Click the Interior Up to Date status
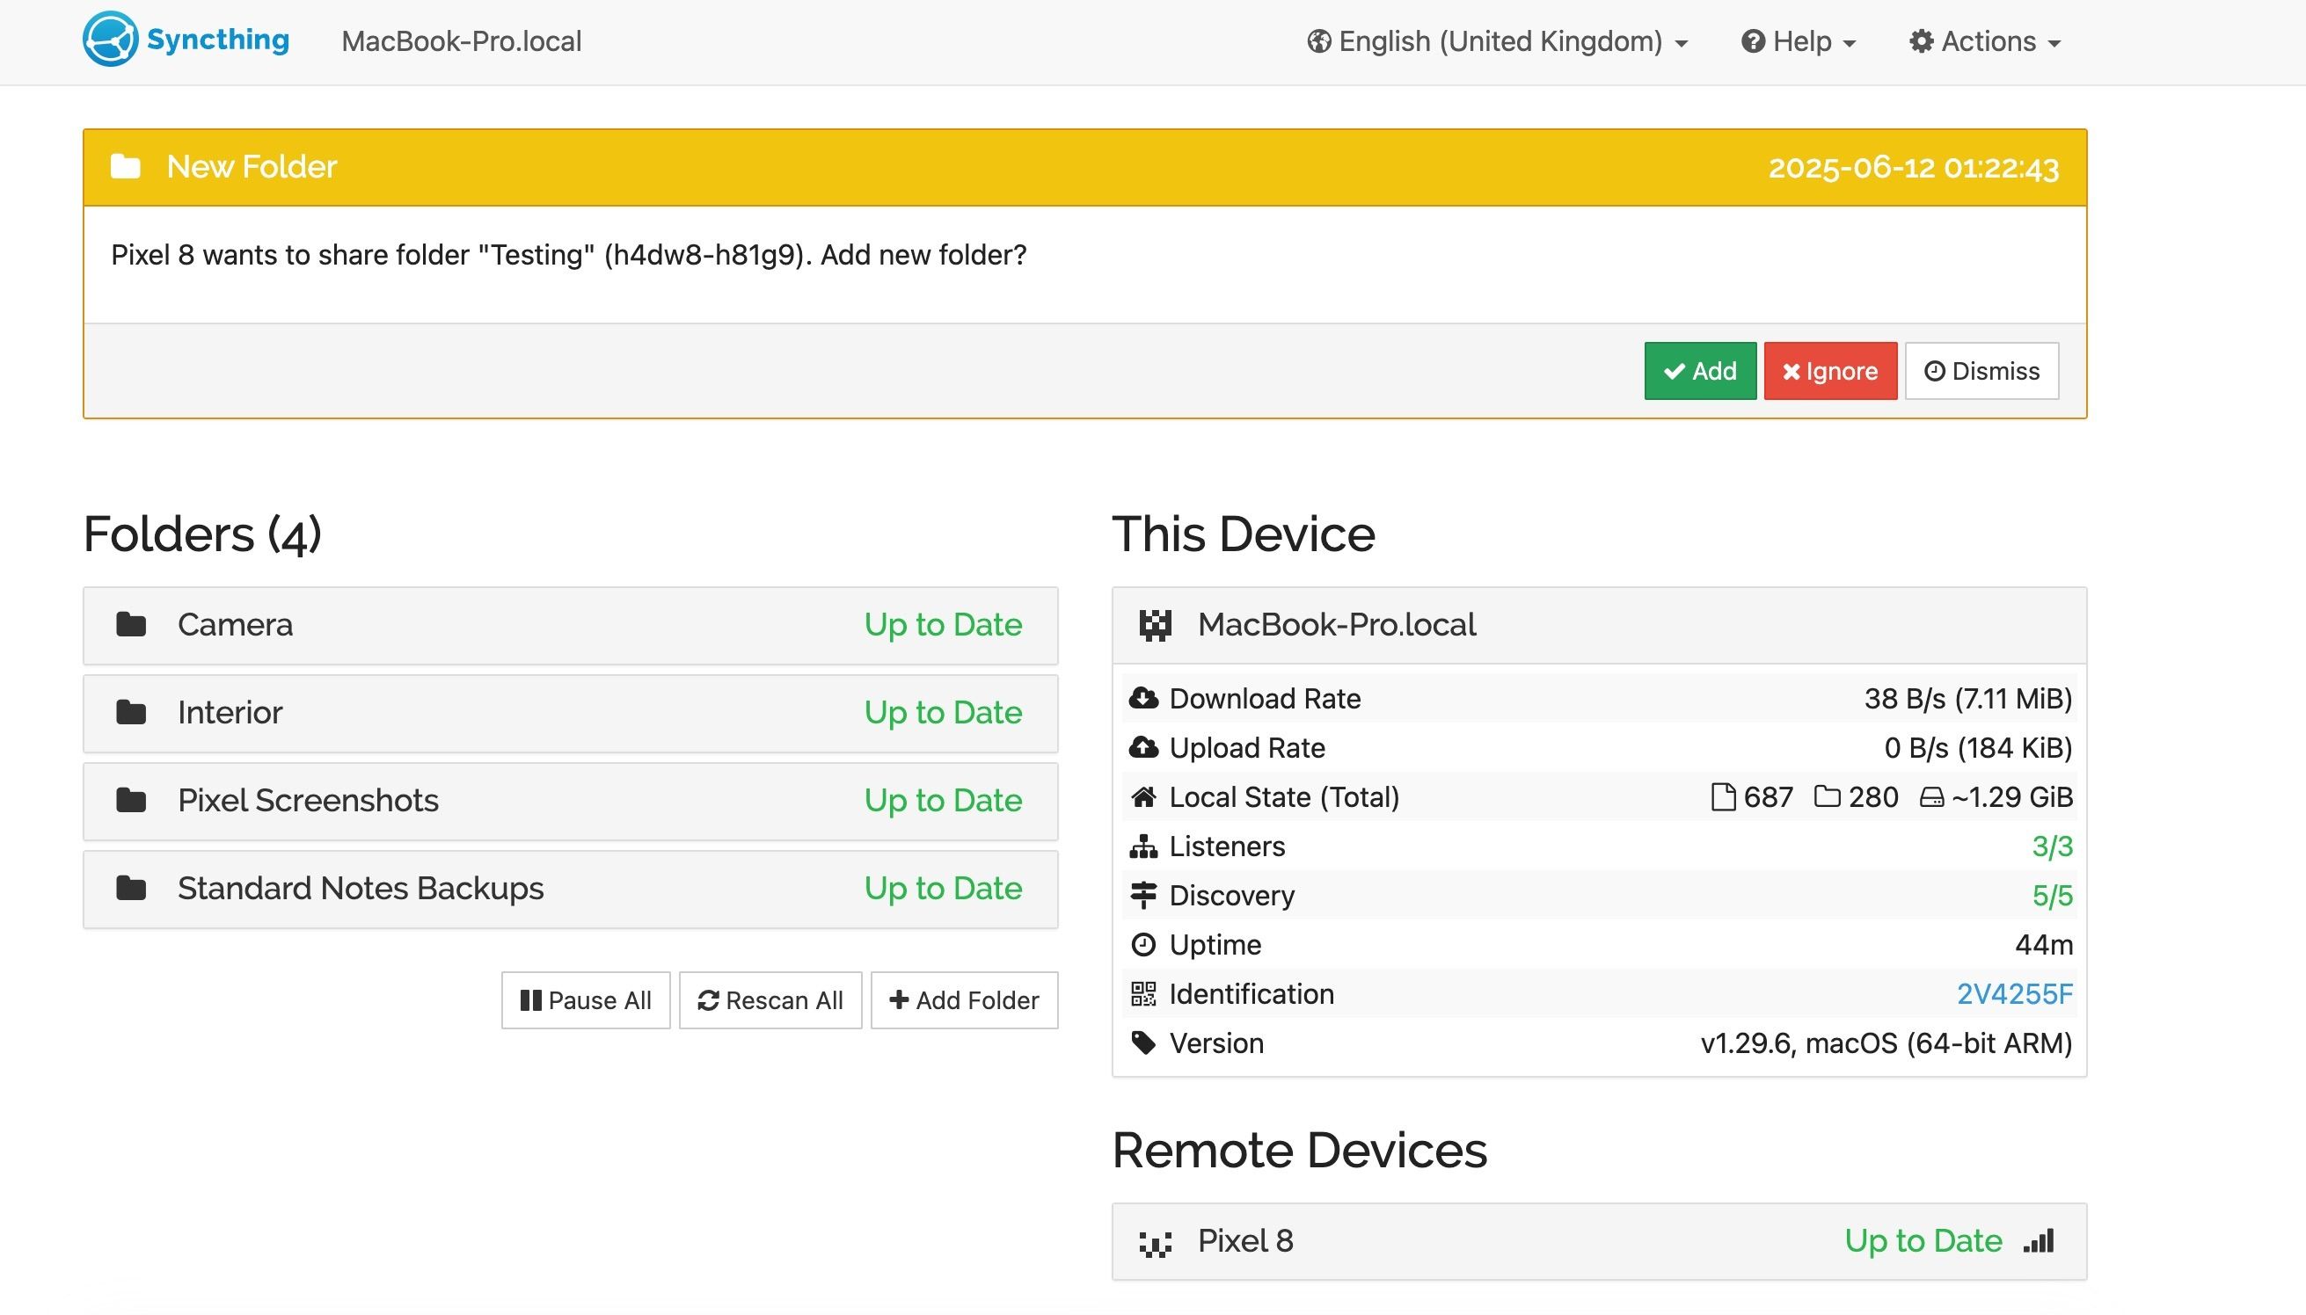Screen dimensions: 2306x1315 tap(943, 713)
